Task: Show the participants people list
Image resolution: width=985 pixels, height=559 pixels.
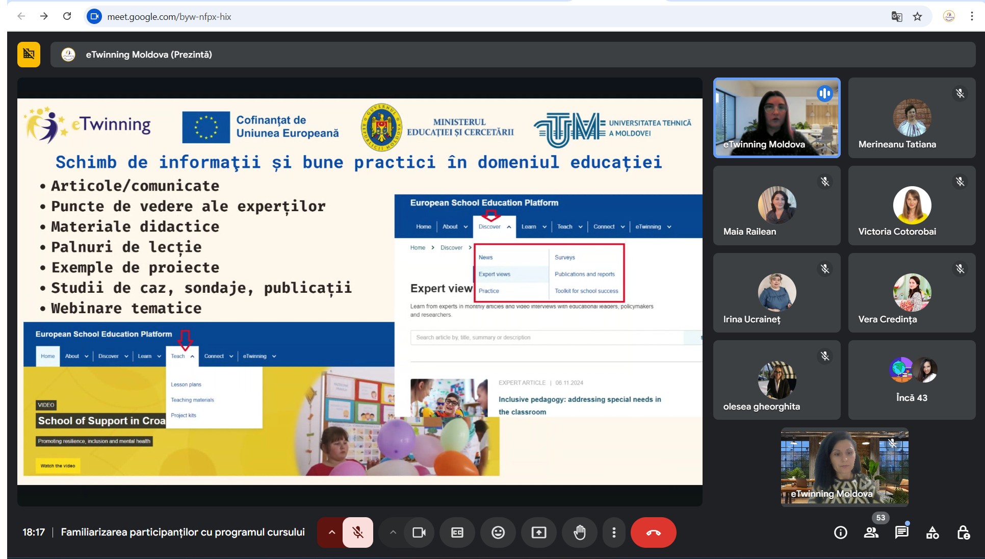Action: [871, 532]
